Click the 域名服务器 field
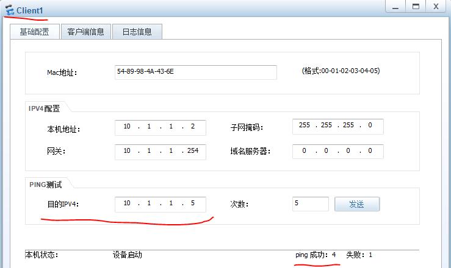Screen dimensions: 451x268 pyautogui.click(x=337, y=151)
